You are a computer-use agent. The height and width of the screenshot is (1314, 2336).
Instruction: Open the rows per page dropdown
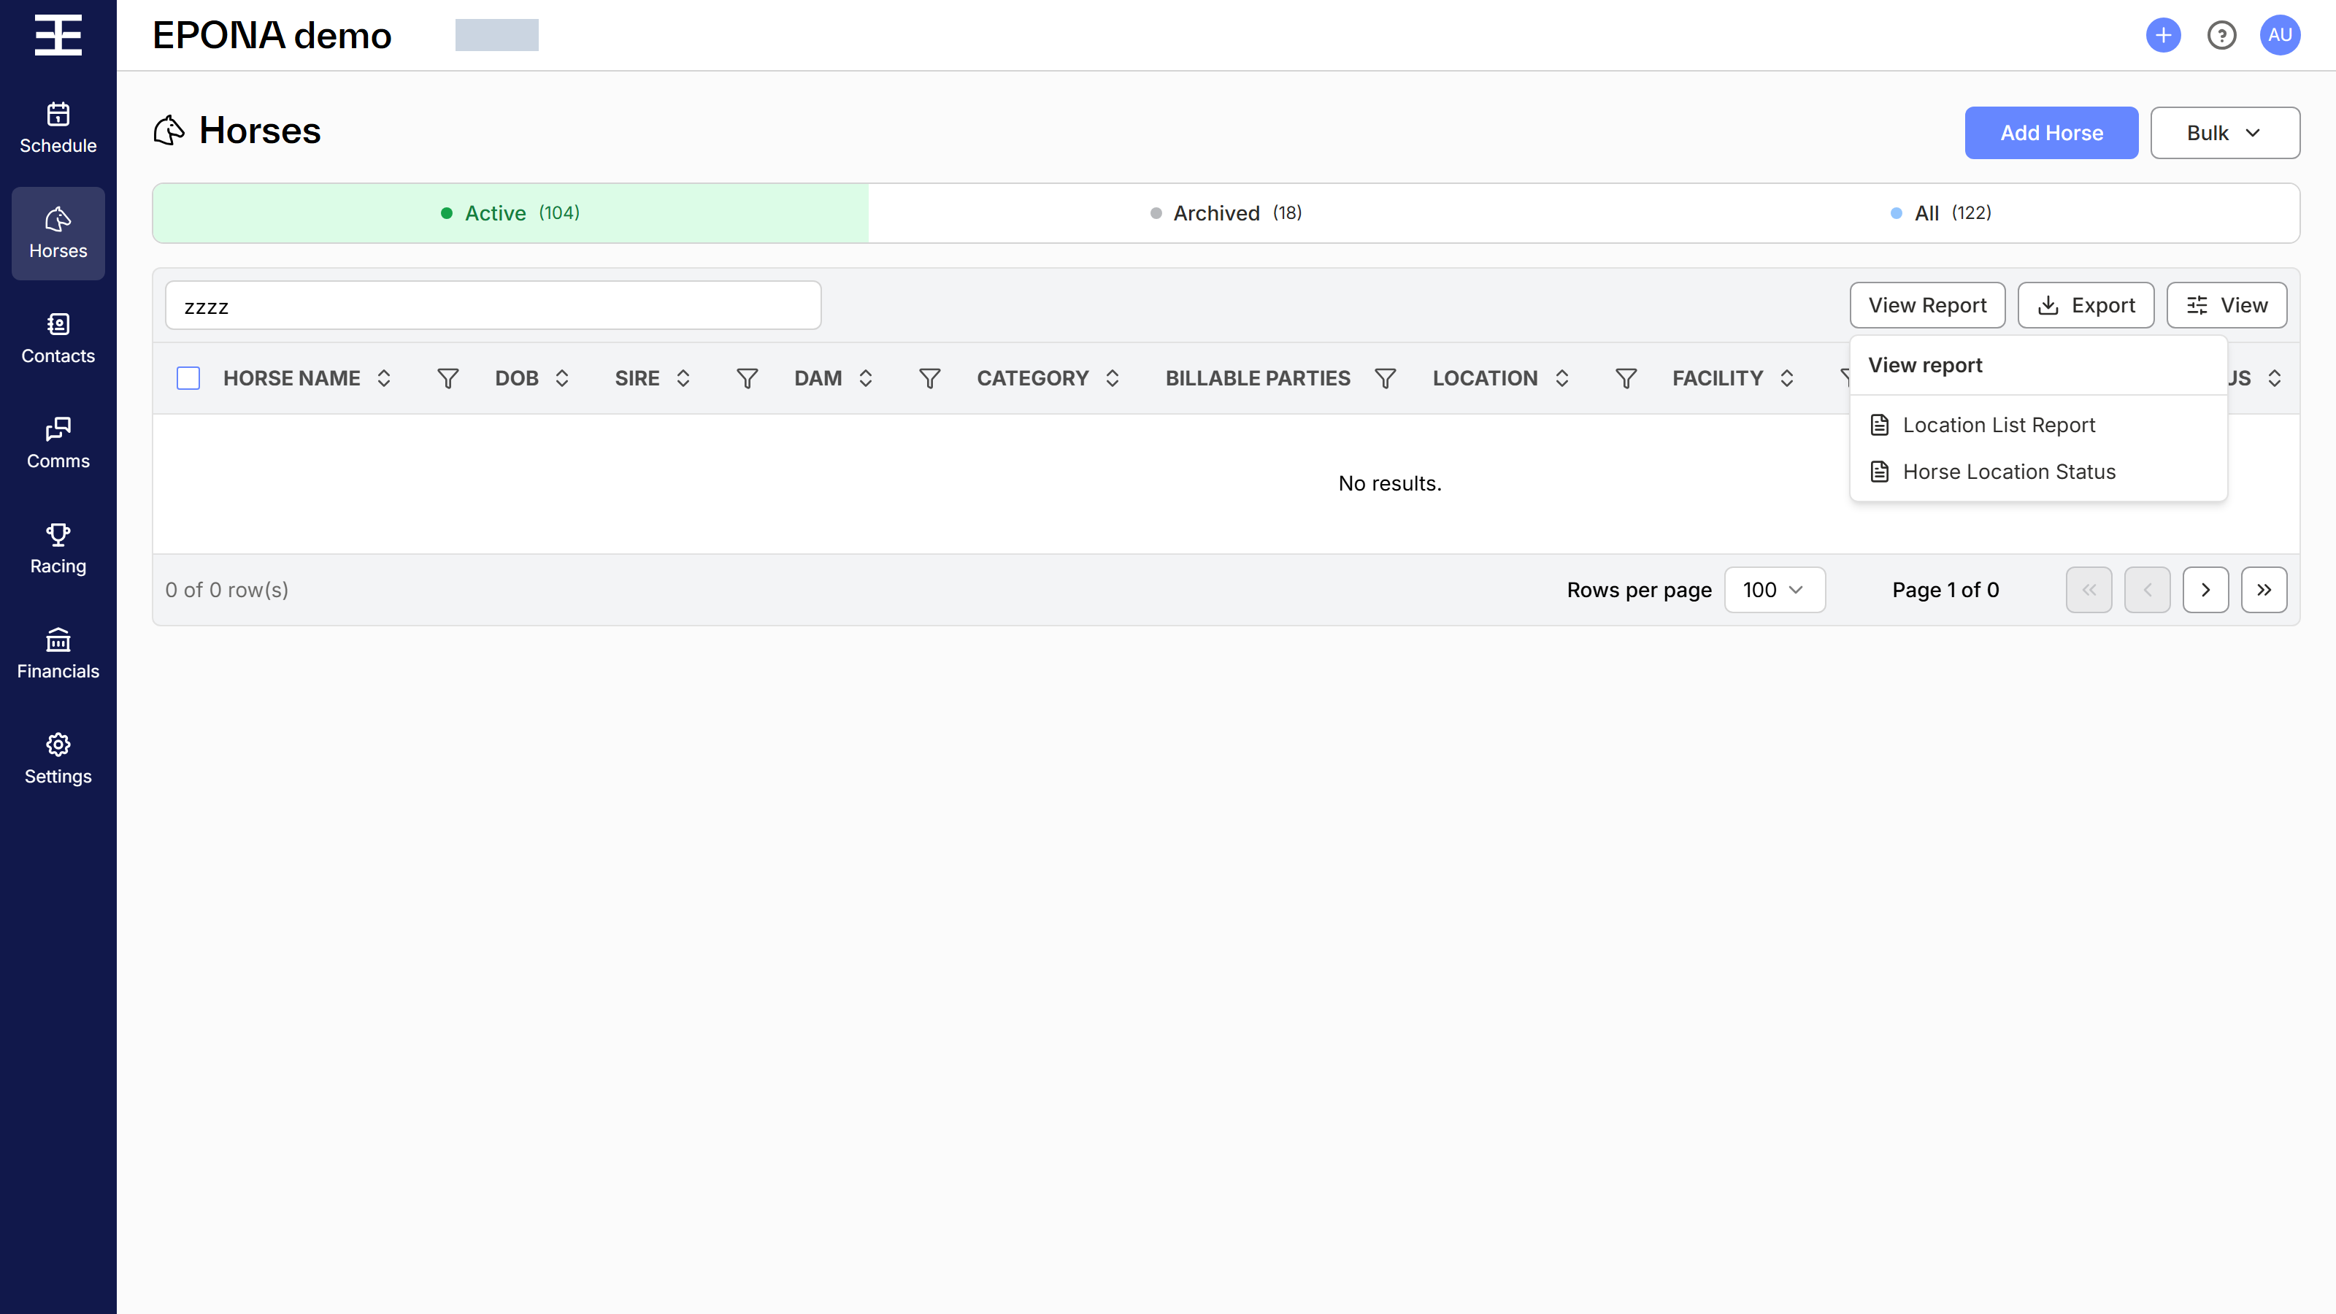click(x=1774, y=591)
